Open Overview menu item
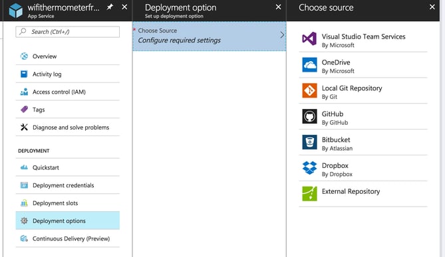 coord(68,56)
